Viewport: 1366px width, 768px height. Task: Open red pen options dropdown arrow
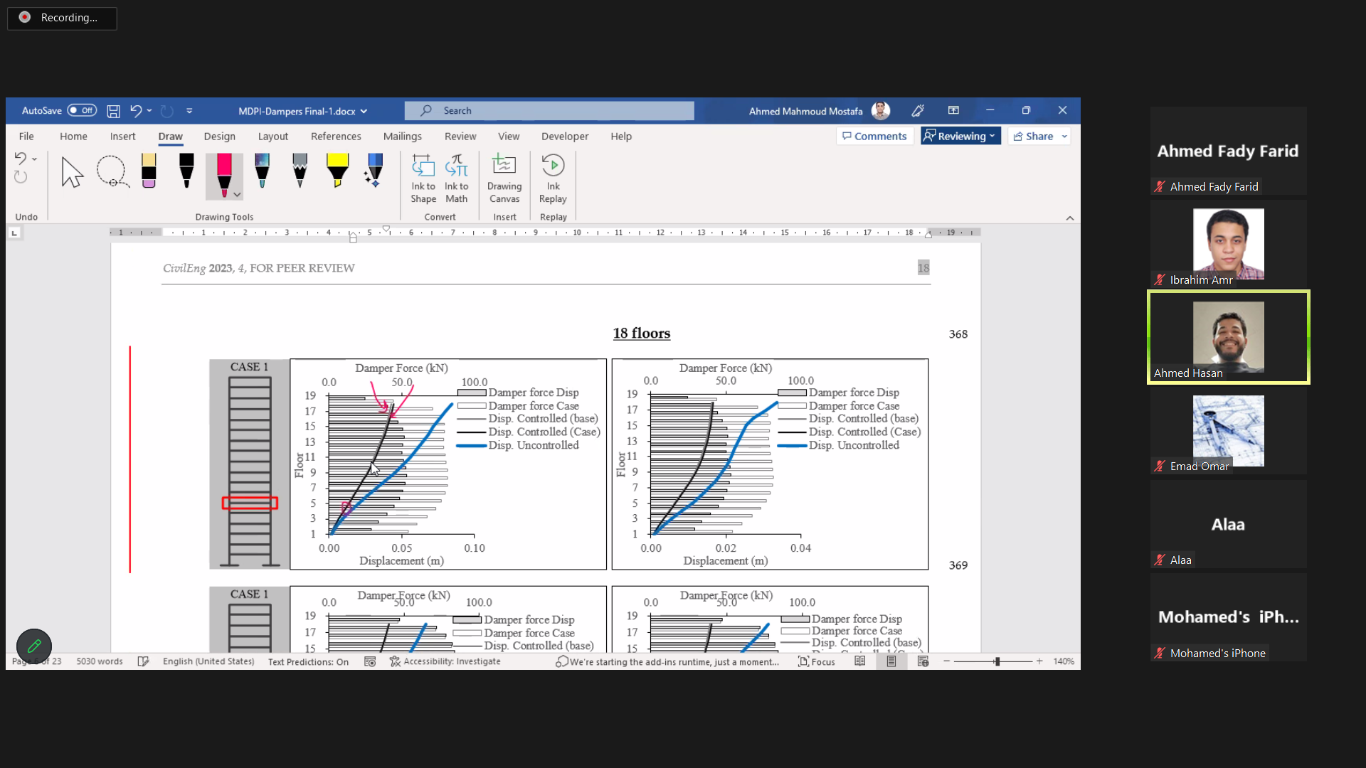238,195
